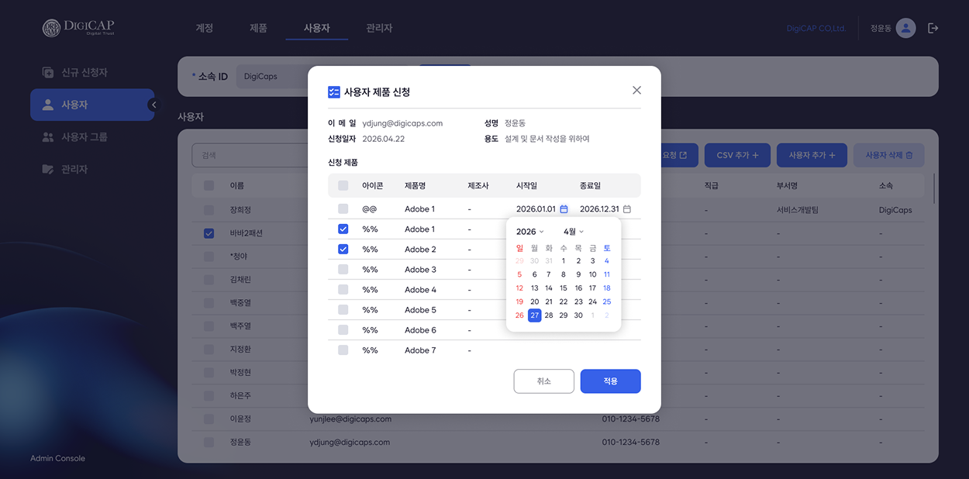Click the DigiCAP logo
Viewport: 969px width, 479px height.
[x=78, y=28]
